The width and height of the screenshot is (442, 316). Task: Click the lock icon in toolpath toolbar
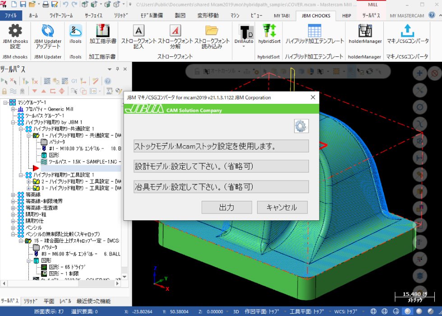(x=5, y=91)
